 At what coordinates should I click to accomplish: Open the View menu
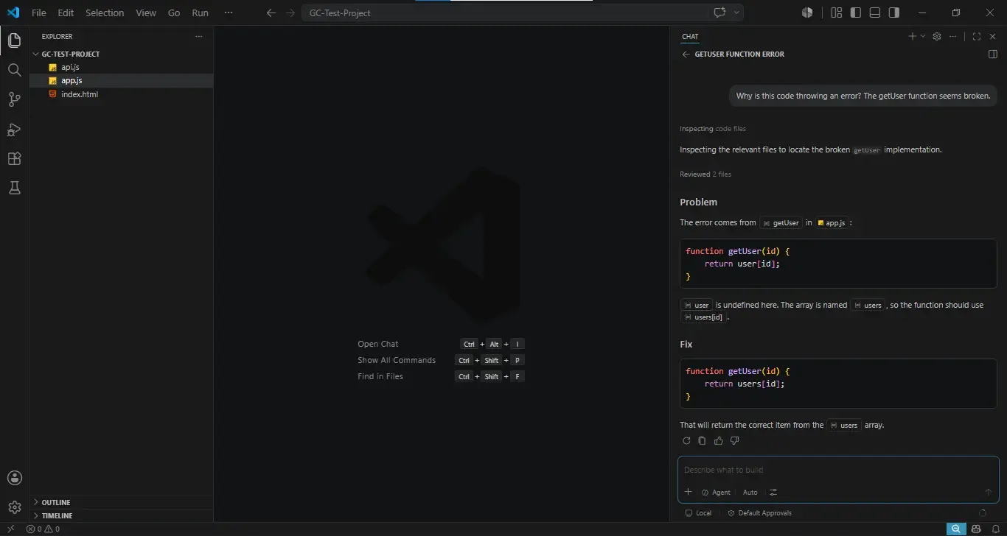point(146,13)
